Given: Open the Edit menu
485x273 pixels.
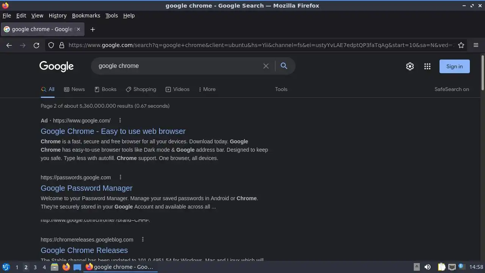Looking at the screenshot, I should coord(21,16).
